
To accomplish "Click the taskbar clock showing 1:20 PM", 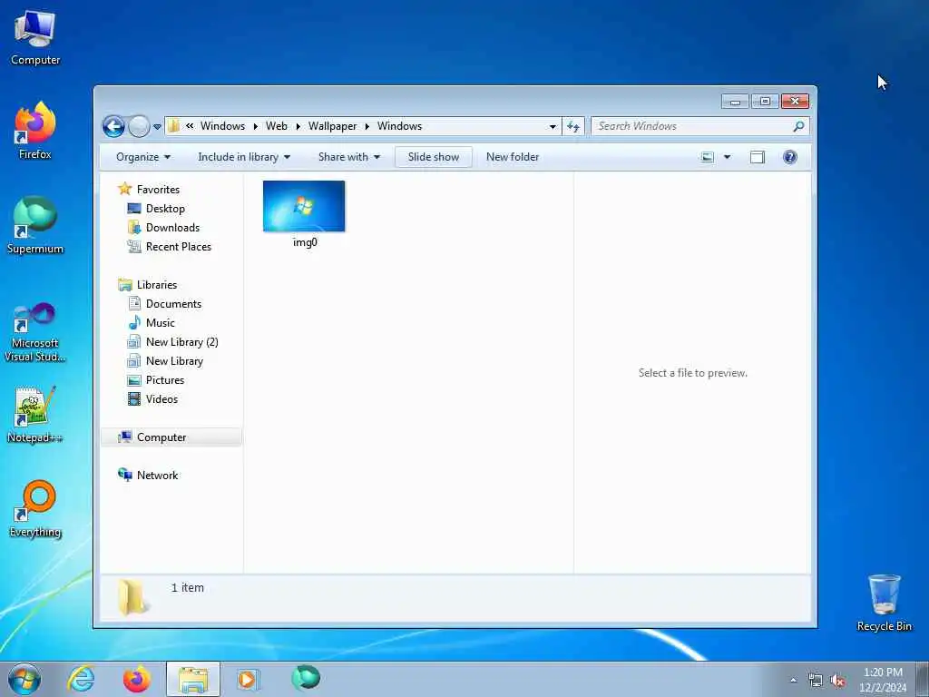I will pos(883,680).
